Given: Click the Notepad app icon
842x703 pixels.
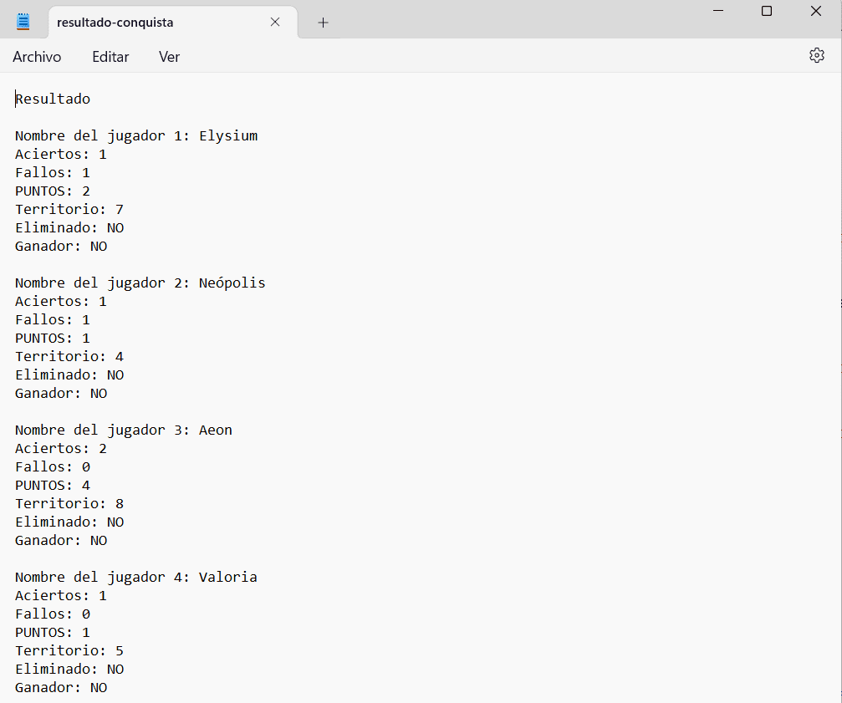Looking at the screenshot, I should (x=23, y=22).
